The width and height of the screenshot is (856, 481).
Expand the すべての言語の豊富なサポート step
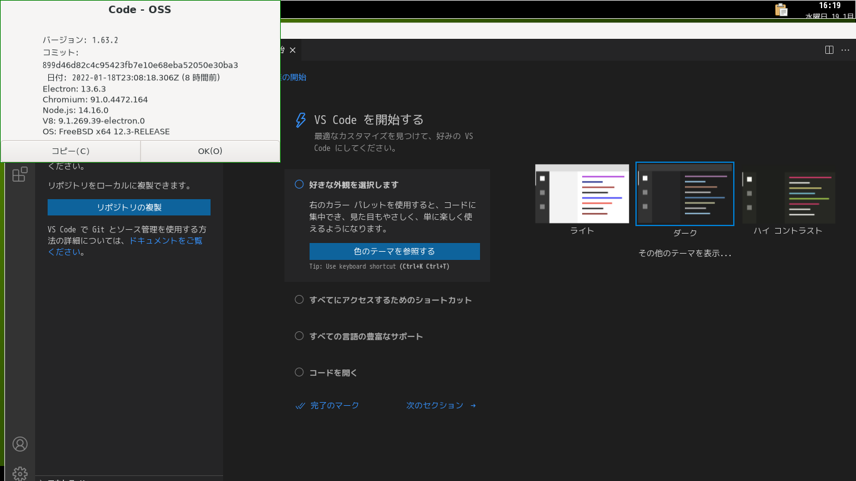coord(366,336)
